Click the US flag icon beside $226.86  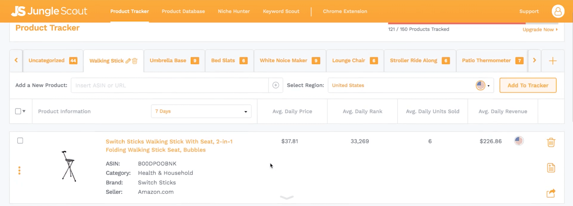(519, 141)
